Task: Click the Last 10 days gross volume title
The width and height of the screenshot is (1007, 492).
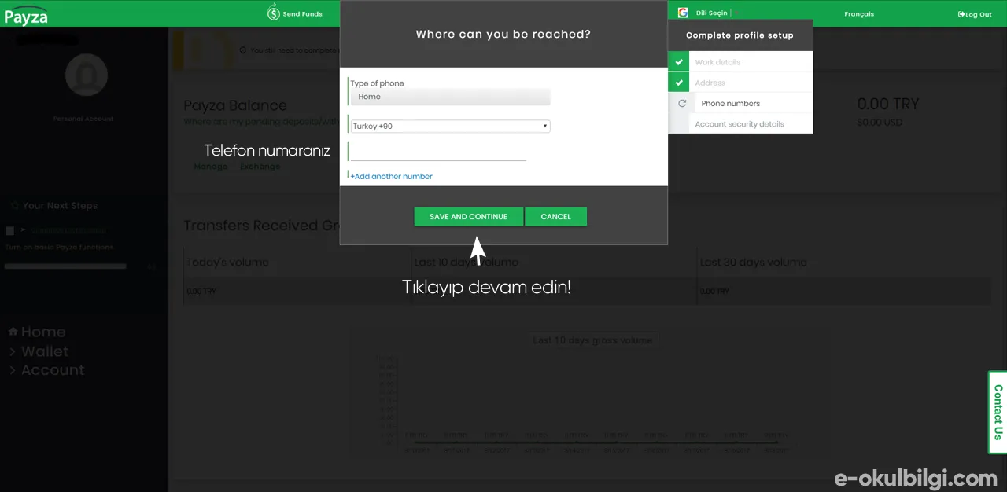Action: click(x=592, y=340)
